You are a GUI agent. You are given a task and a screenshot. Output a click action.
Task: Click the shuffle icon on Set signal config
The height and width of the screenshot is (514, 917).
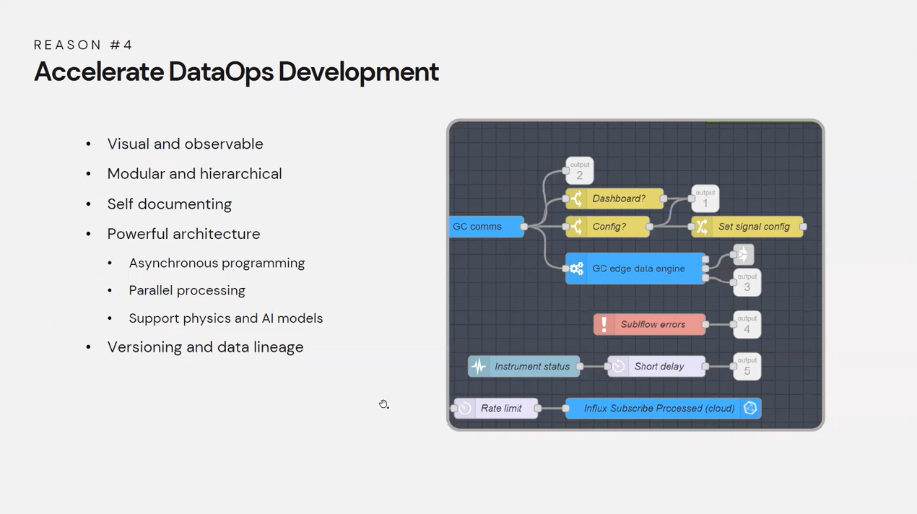[702, 227]
